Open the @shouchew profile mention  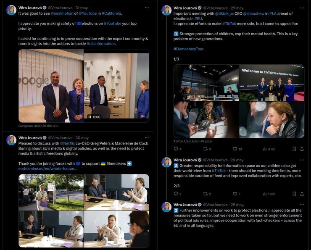coord(254,14)
